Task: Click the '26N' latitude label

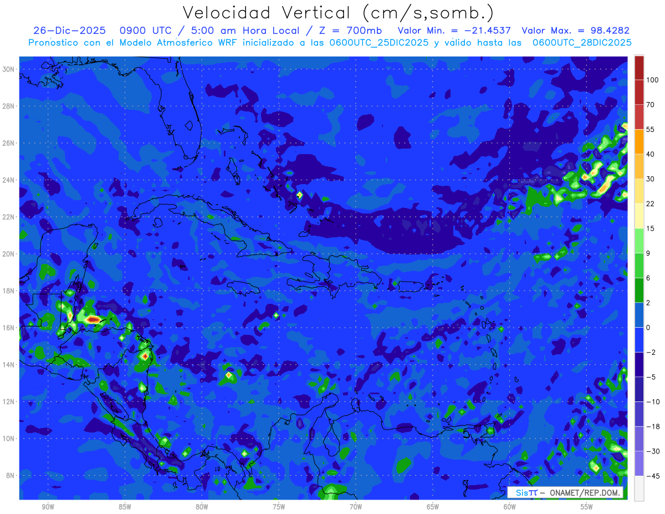Action: [x=9, y=143]
